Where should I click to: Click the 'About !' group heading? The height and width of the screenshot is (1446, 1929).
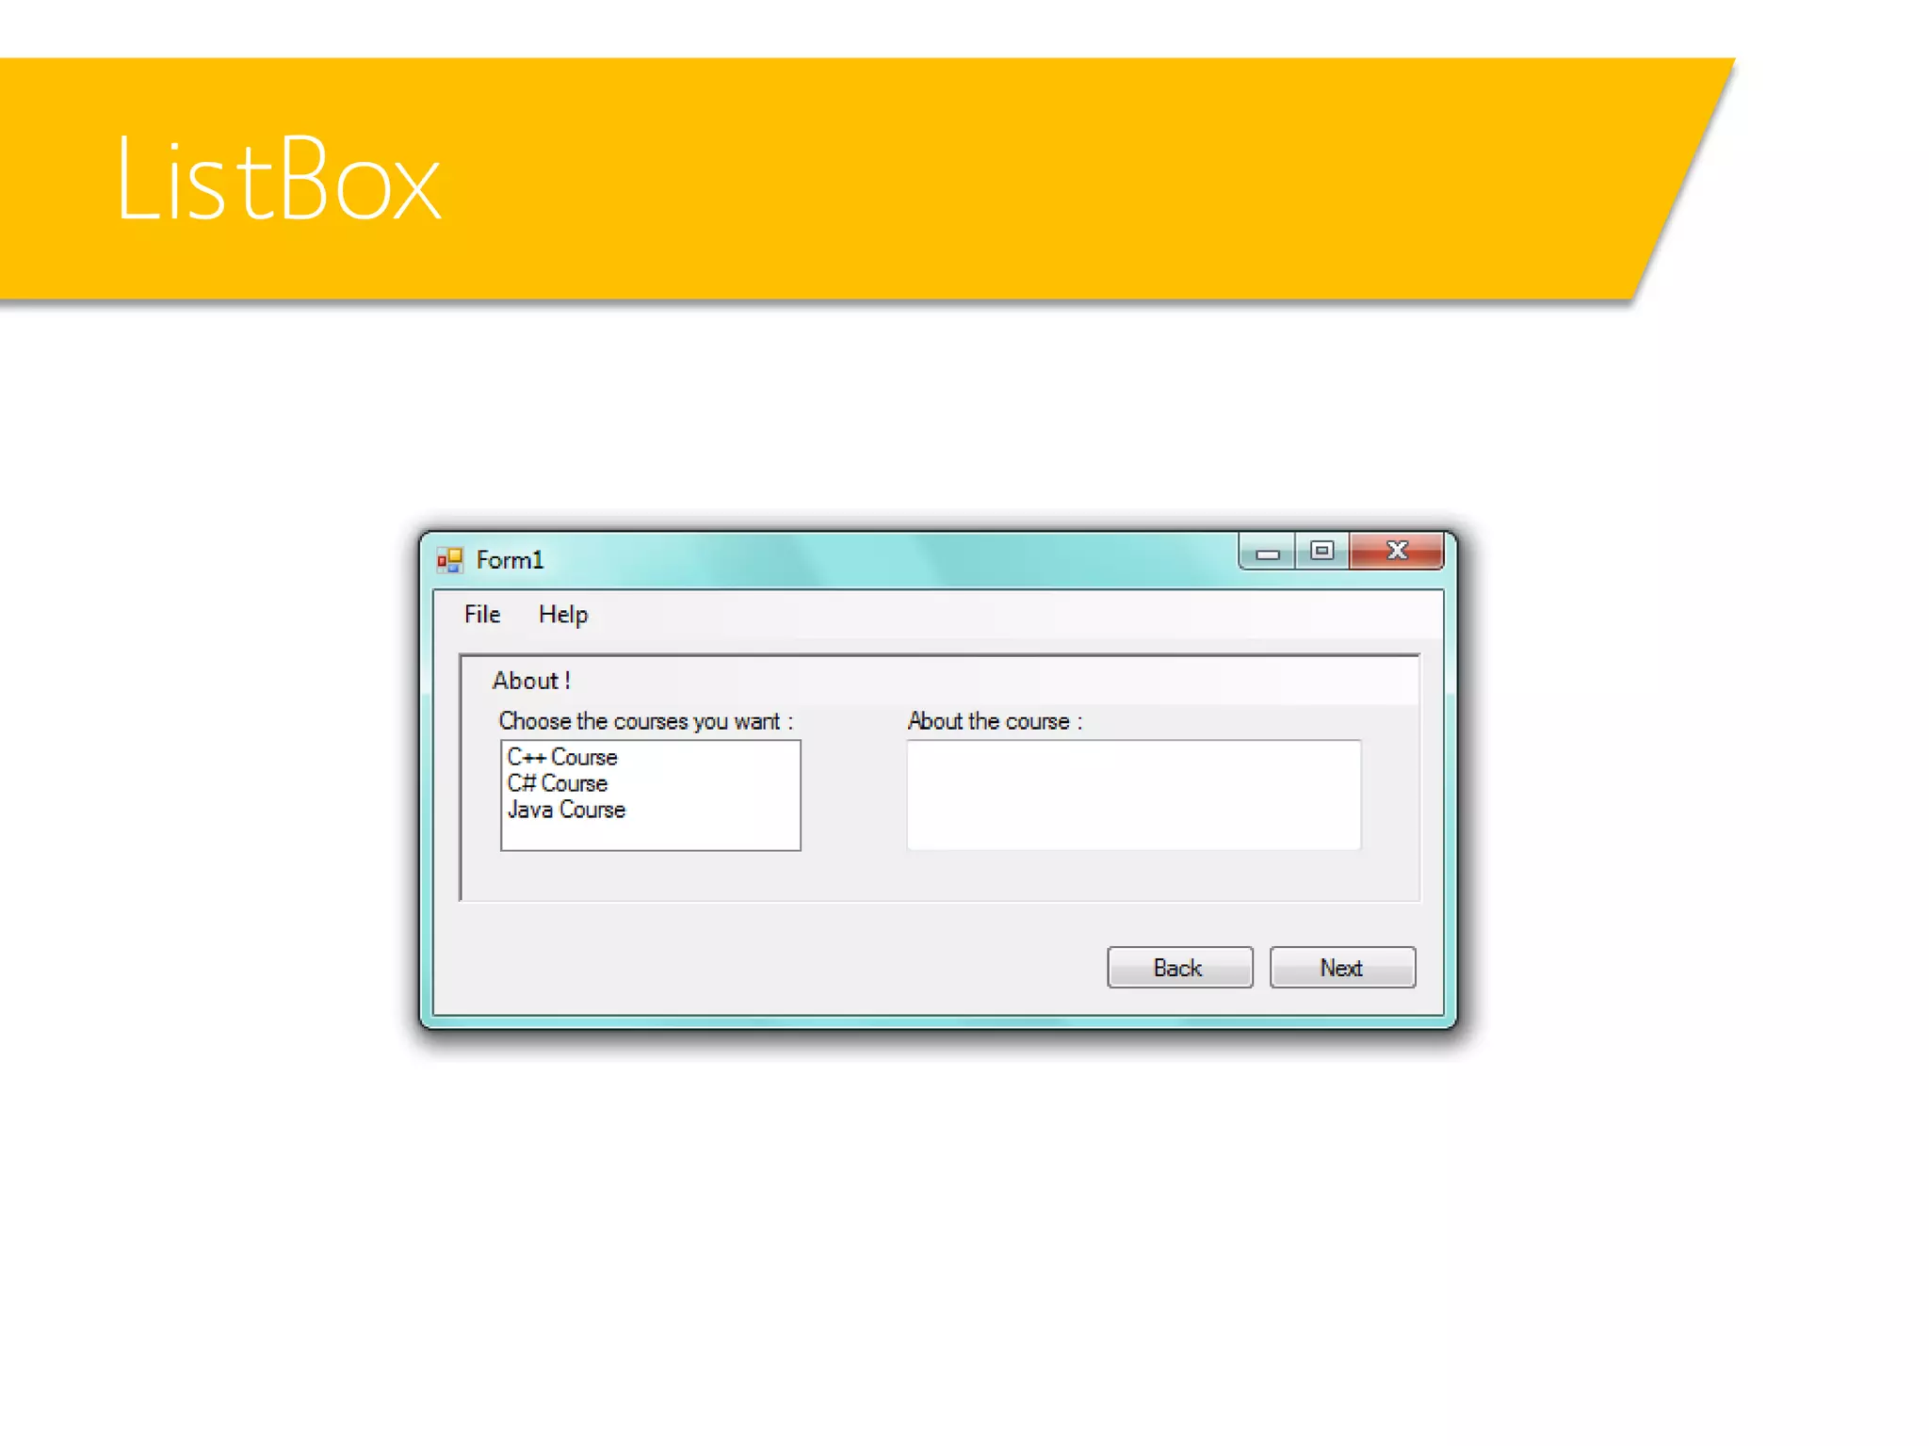[x=531, y=681]
